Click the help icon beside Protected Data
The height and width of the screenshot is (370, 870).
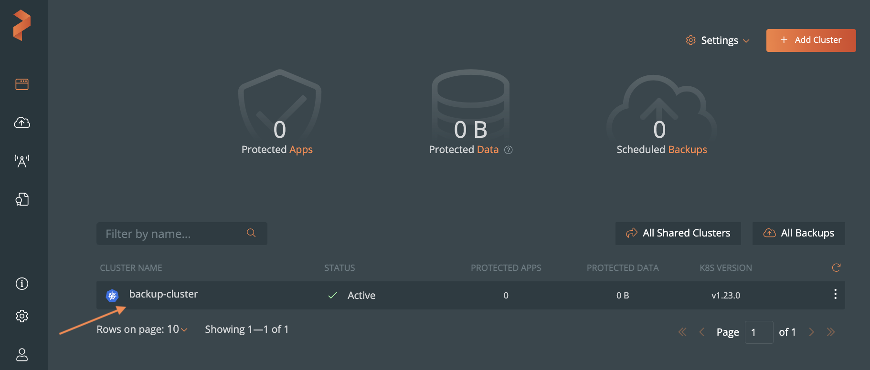509,150
